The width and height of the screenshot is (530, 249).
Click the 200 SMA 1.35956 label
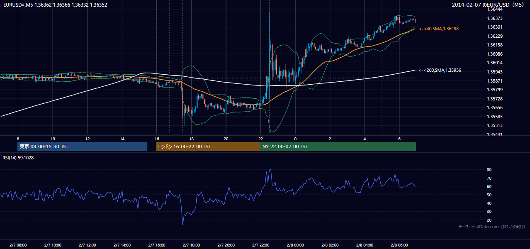coord(440,71)
